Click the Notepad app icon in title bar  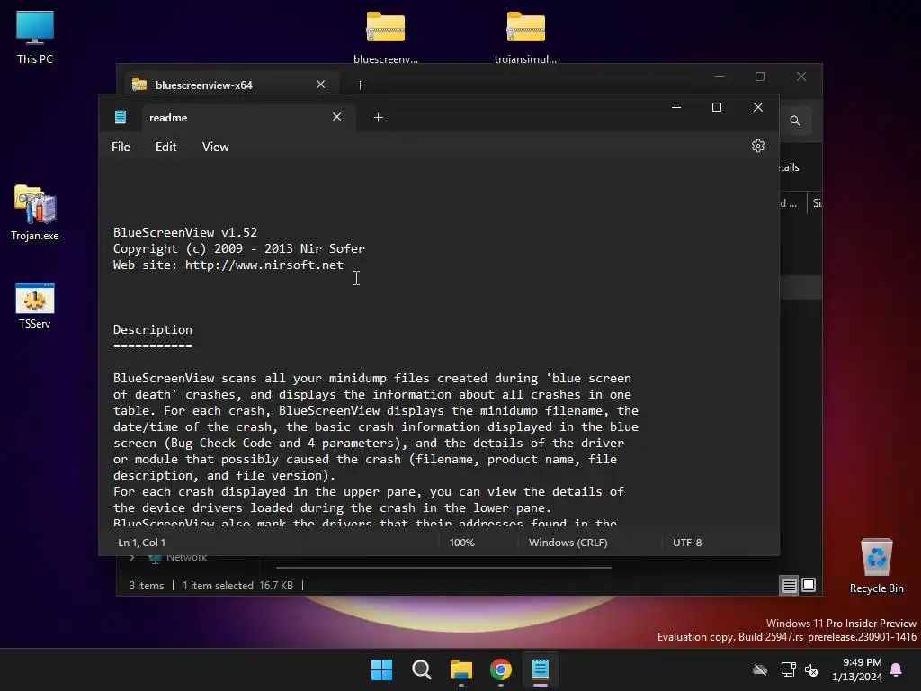click(x=121, y=117)
